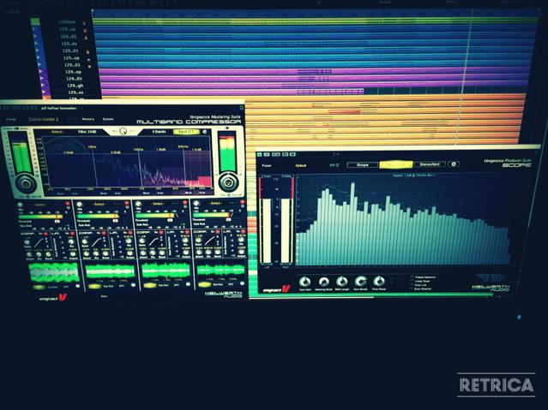Click the center round knob above spectrum display
Screen dimensions: 548x410
click(123, 131)
